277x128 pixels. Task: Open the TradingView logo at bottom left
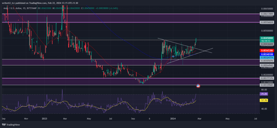[x=11, y=125]
